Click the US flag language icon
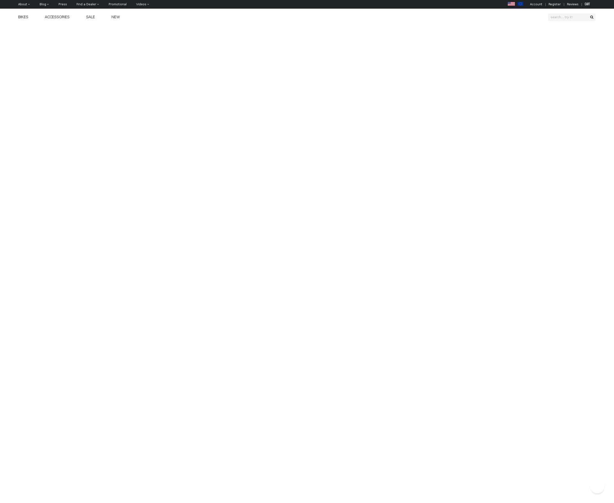This screenshot has width=614, height=503. click(x=511, y=4)
